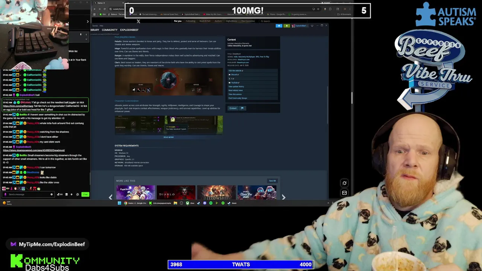Click the SYSTEM REQUIREMENTS heading
This screenshot has height=271, width=482.
pyautogui.click(x=127, y=146)
